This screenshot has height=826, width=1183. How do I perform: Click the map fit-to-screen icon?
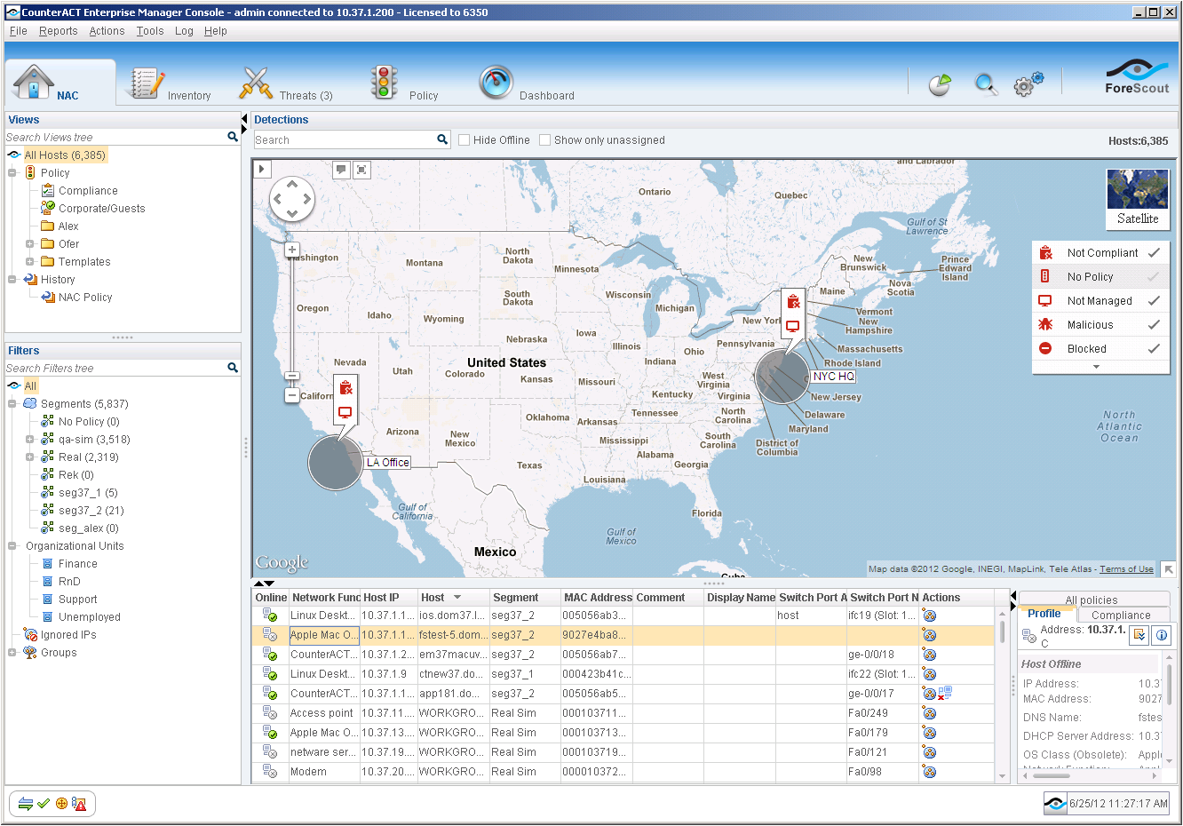pos(361,169)
